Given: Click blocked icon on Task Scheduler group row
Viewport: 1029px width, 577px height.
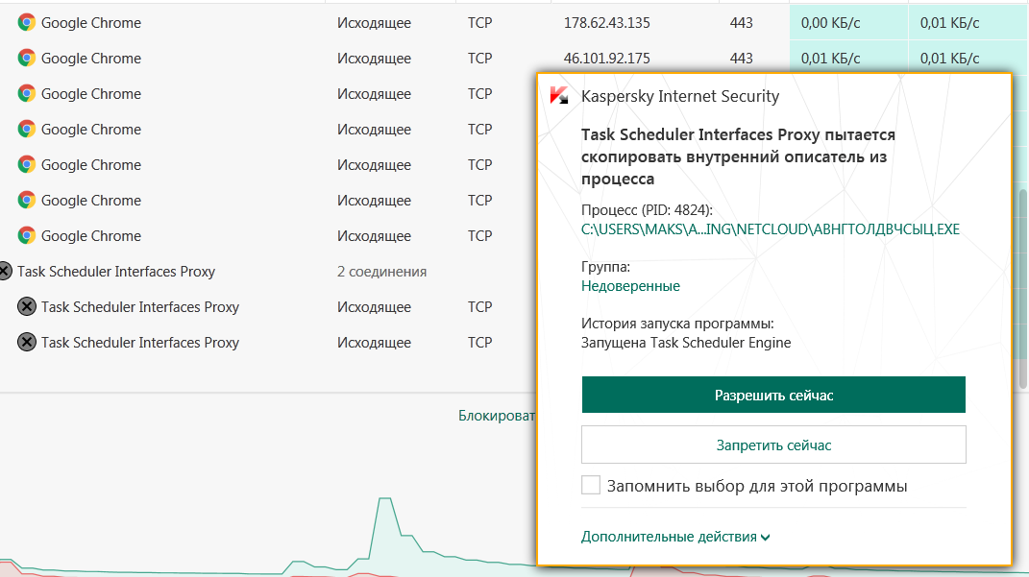Looking at the screenshot, I should tap(5, 272).
